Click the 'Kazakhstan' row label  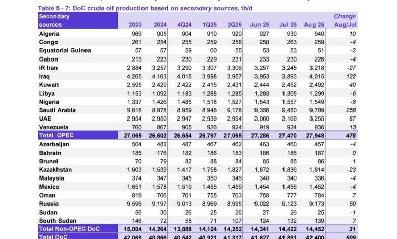point(57,169)
